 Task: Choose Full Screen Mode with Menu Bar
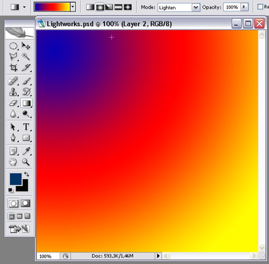[x=20, y=216]
